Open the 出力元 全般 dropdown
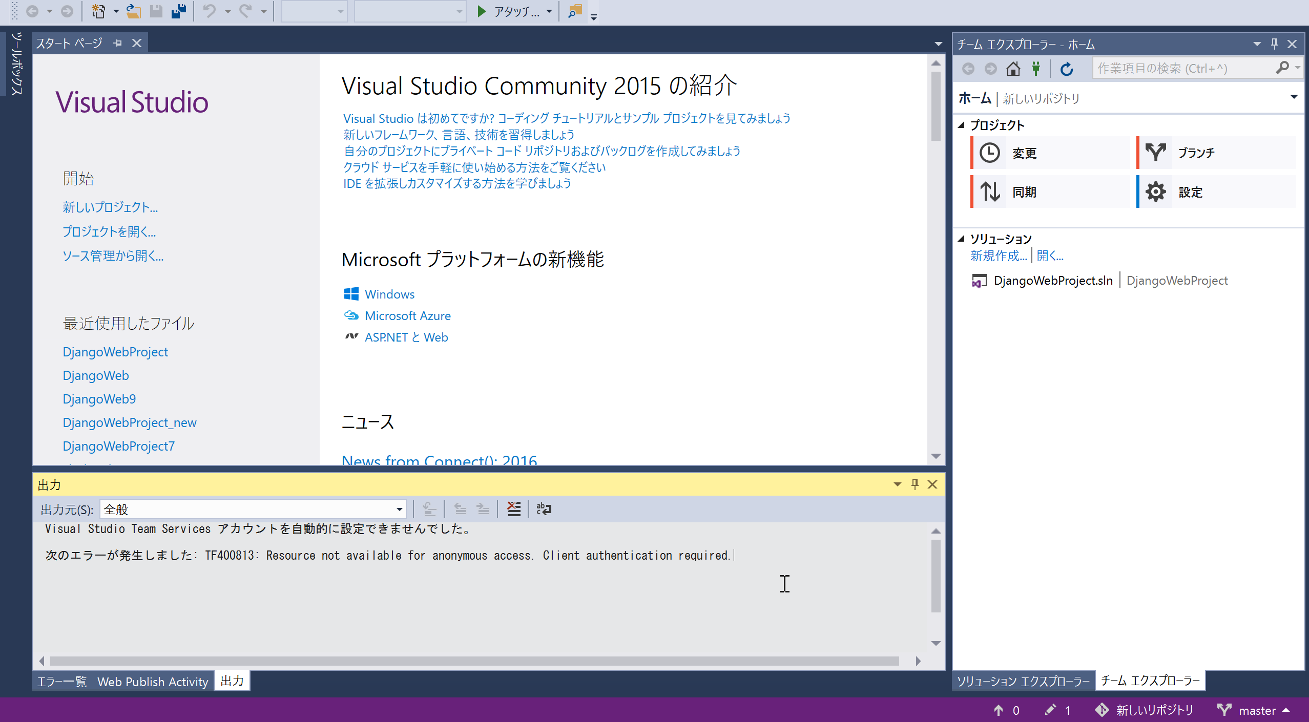This screenshot has height=722, width=1309. click(399, 509)
